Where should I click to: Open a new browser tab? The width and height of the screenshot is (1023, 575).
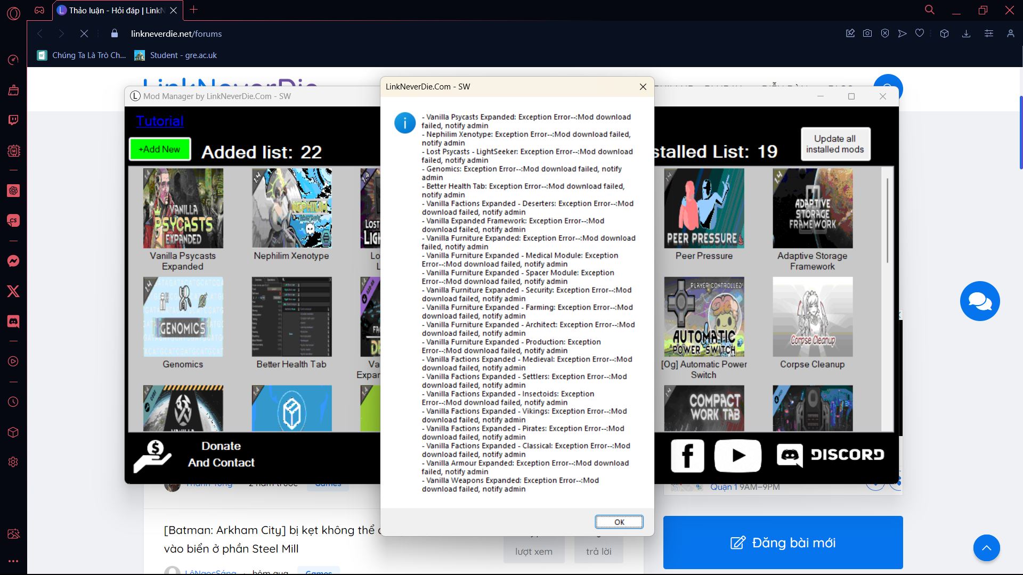tap(194, 10)
